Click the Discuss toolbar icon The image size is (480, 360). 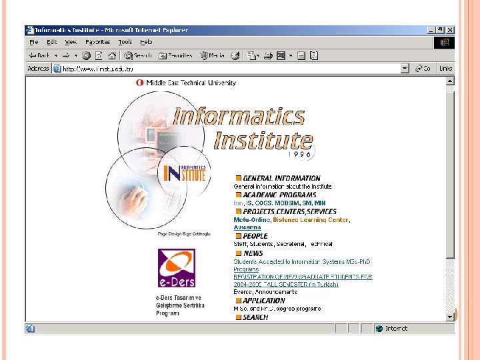click(x=301, y=55)
